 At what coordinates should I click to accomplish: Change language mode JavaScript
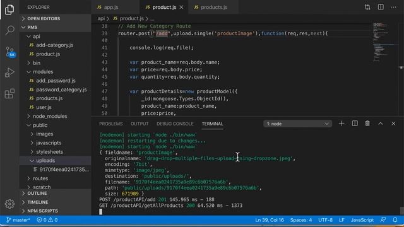(x=362, y=220)
